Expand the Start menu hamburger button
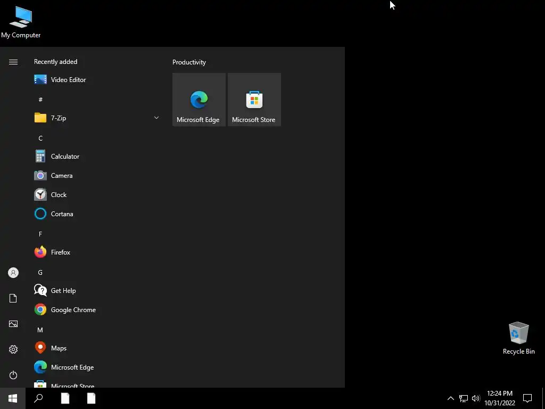 coord(13,62)
